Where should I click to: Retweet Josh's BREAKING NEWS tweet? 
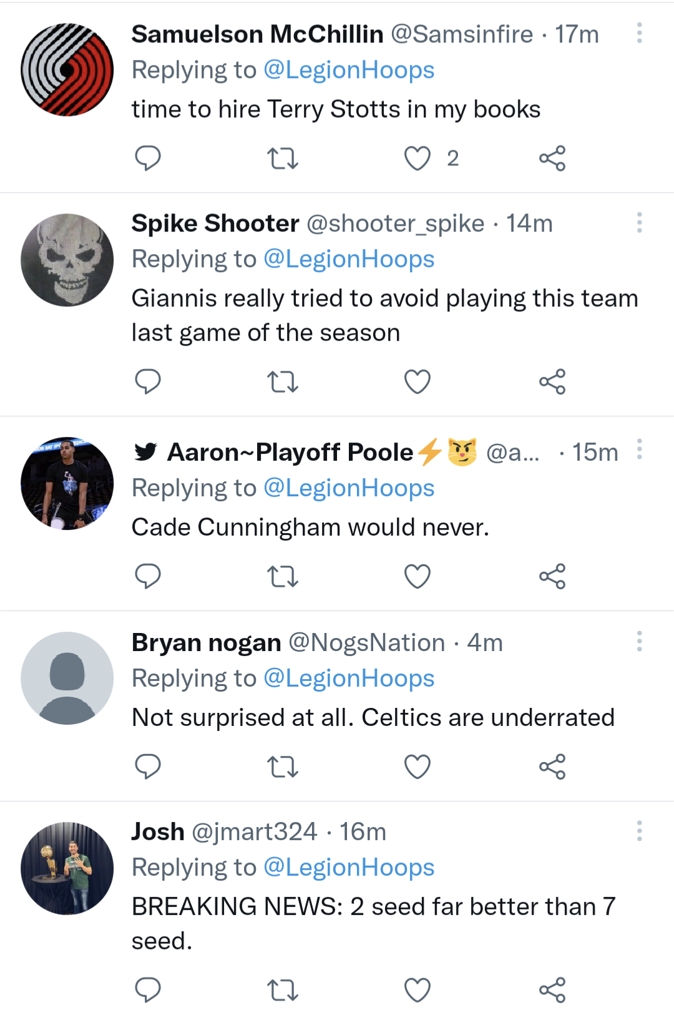pos(283,990)
